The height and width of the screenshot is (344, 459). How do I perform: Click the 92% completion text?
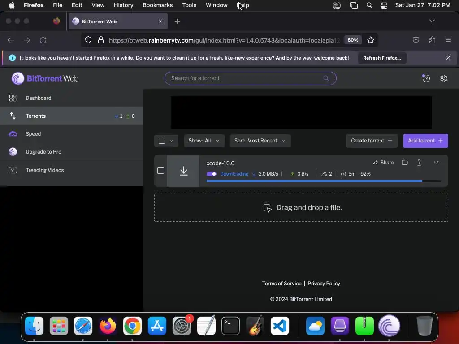365,174
